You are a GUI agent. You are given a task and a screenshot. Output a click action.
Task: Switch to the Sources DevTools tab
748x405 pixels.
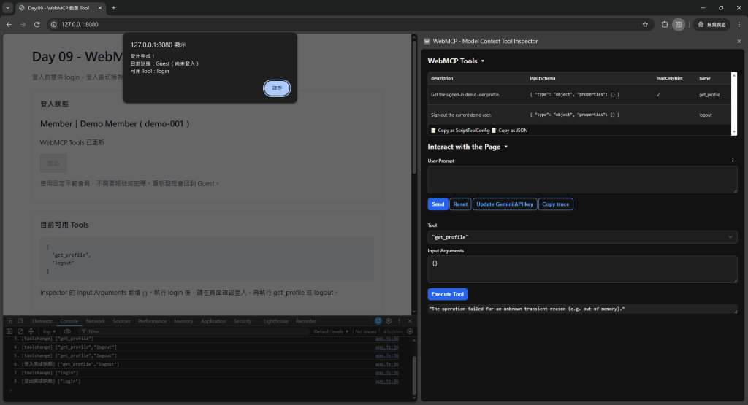[x=121, y=321]
